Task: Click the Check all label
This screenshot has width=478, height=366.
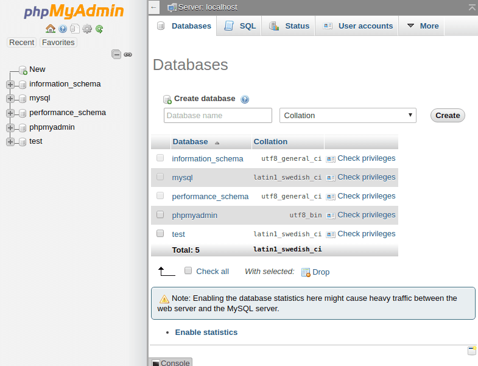Action: coord(212,272)
